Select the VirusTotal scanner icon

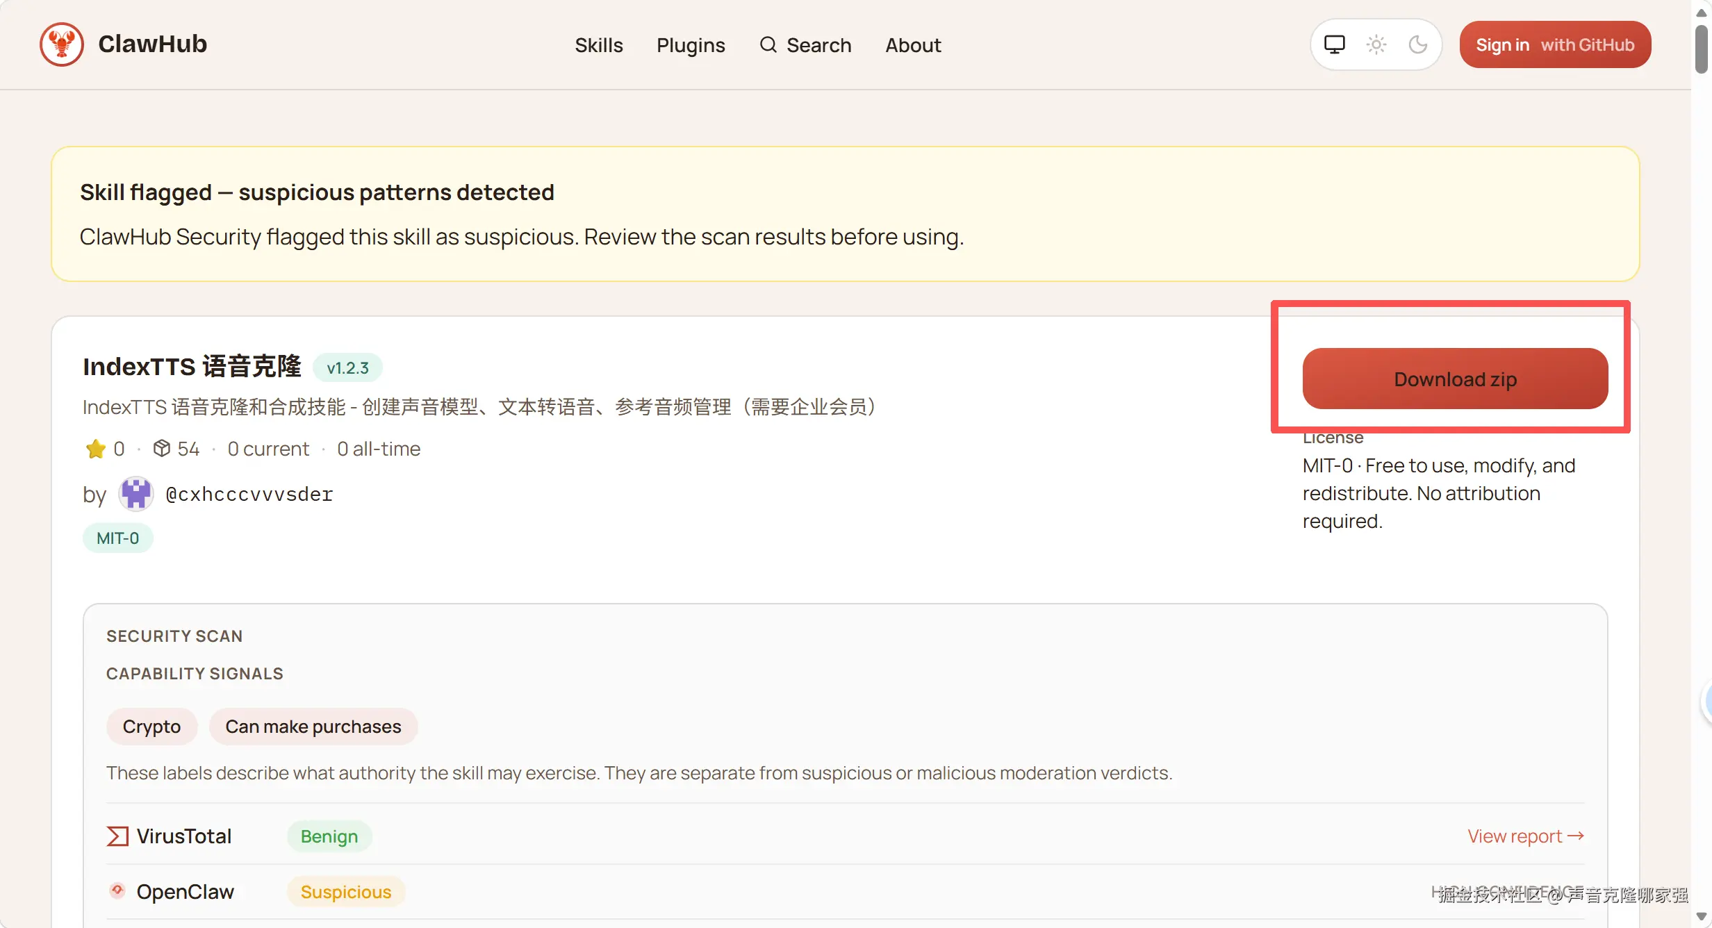click(x=117, y=836)
